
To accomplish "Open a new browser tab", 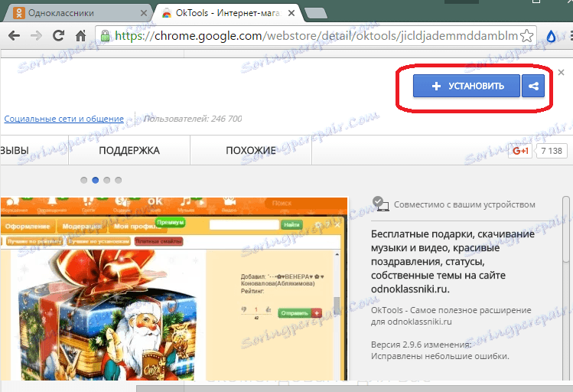I will [x=315, y=13].
